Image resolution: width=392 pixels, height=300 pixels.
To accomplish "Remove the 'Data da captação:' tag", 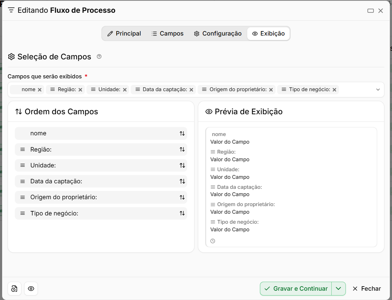I will 191,90.
